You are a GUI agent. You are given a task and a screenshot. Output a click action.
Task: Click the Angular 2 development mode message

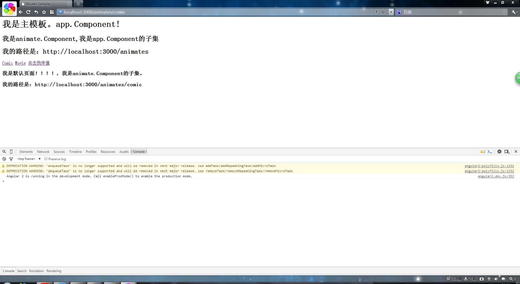(99, 176)
